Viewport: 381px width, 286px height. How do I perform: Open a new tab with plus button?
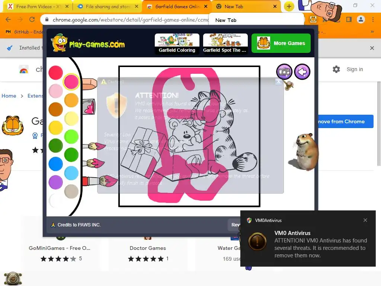(x=289, y=7)
